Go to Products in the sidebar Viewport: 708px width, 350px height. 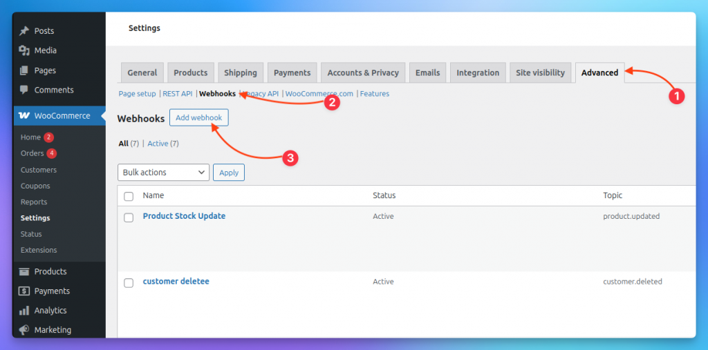[50, 271]
